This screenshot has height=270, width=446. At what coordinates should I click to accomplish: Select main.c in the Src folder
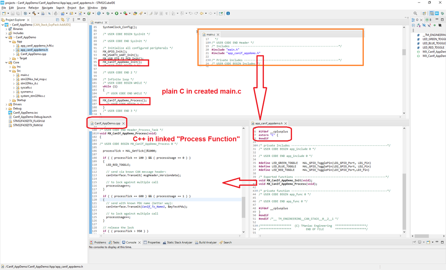point(25,75)
